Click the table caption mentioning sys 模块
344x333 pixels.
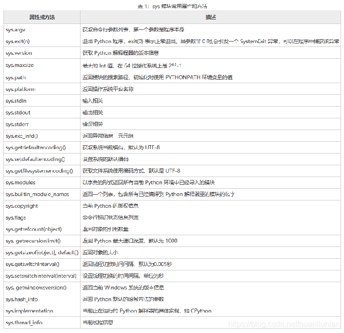point(172,6)
